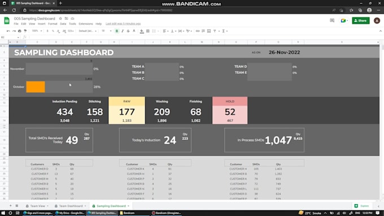Open the font size dropdown
384x216 pixels.
(x=107, y=31)
